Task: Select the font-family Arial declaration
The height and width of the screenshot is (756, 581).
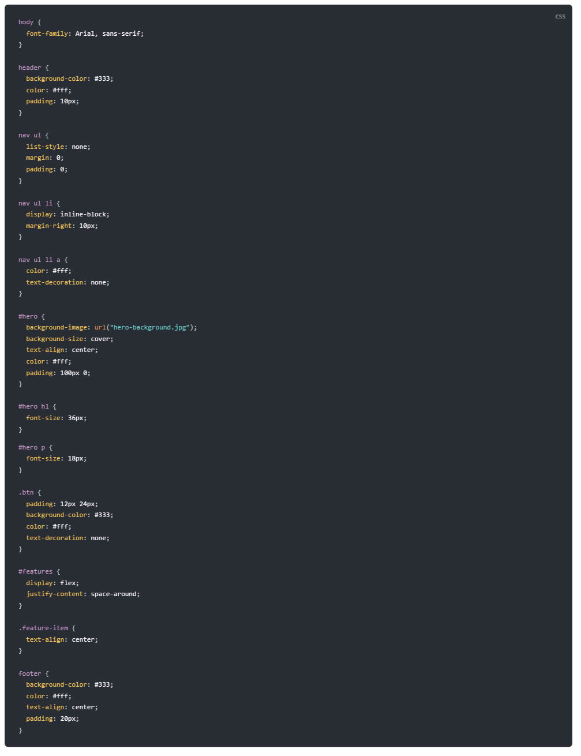Action: tap(85, 33)
